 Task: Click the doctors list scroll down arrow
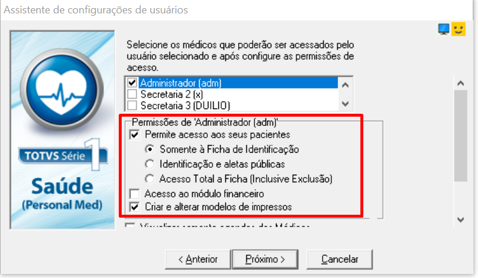[345, 104]
